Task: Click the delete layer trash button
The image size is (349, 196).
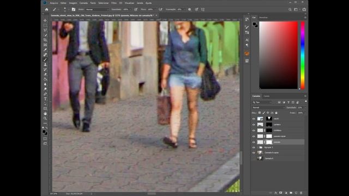Action: (x=301, y=193)
